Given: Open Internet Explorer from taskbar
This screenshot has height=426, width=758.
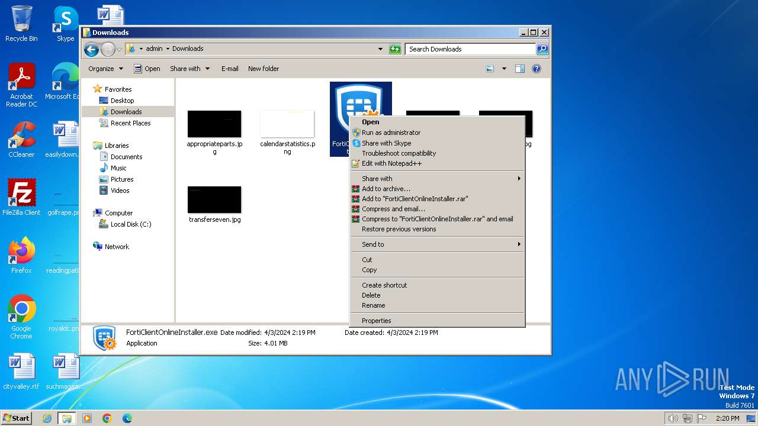Looking at the screenshot, I should [x=47, y=418].
